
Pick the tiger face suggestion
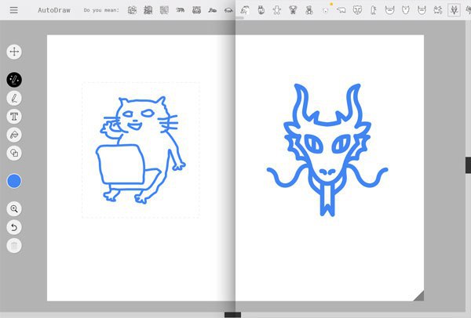[357, 10]
